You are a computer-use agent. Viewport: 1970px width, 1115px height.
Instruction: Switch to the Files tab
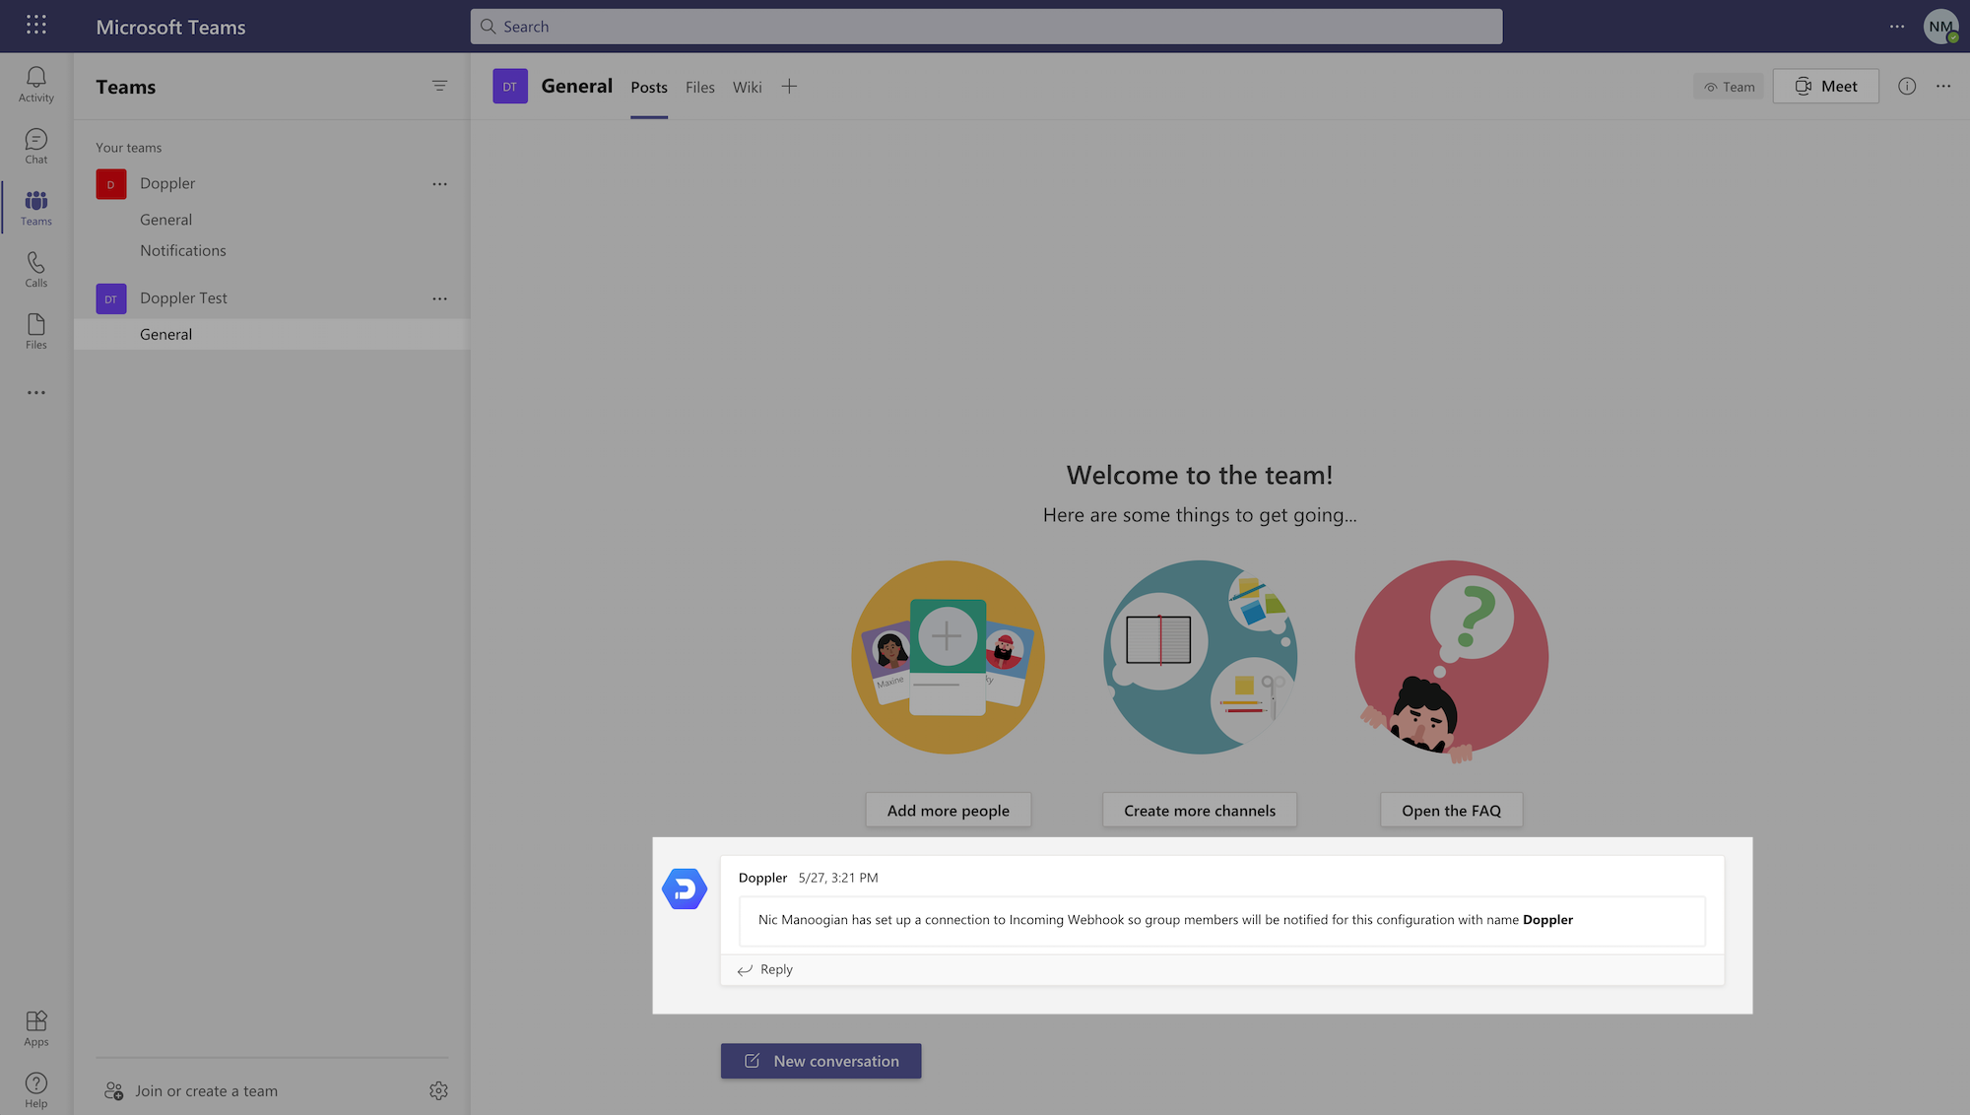tap(699, 87)
